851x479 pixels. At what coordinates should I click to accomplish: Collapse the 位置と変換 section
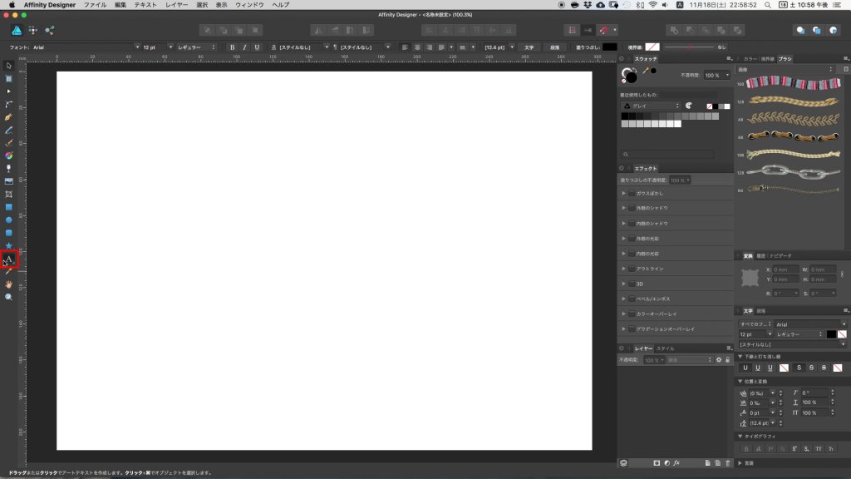coord(740,381)
